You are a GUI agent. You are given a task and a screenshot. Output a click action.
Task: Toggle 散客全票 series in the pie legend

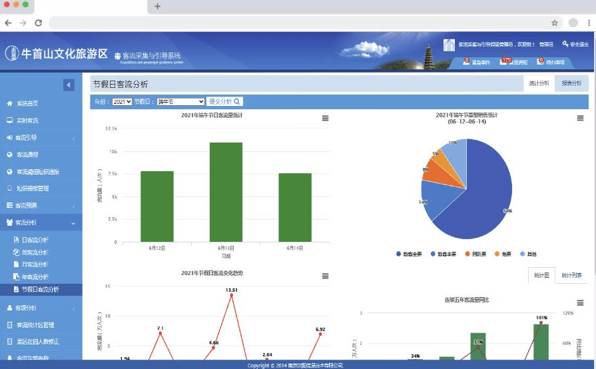click(x=409, y=254)
